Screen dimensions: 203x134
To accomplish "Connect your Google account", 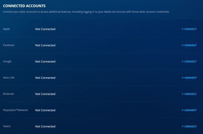I will 189,62.
